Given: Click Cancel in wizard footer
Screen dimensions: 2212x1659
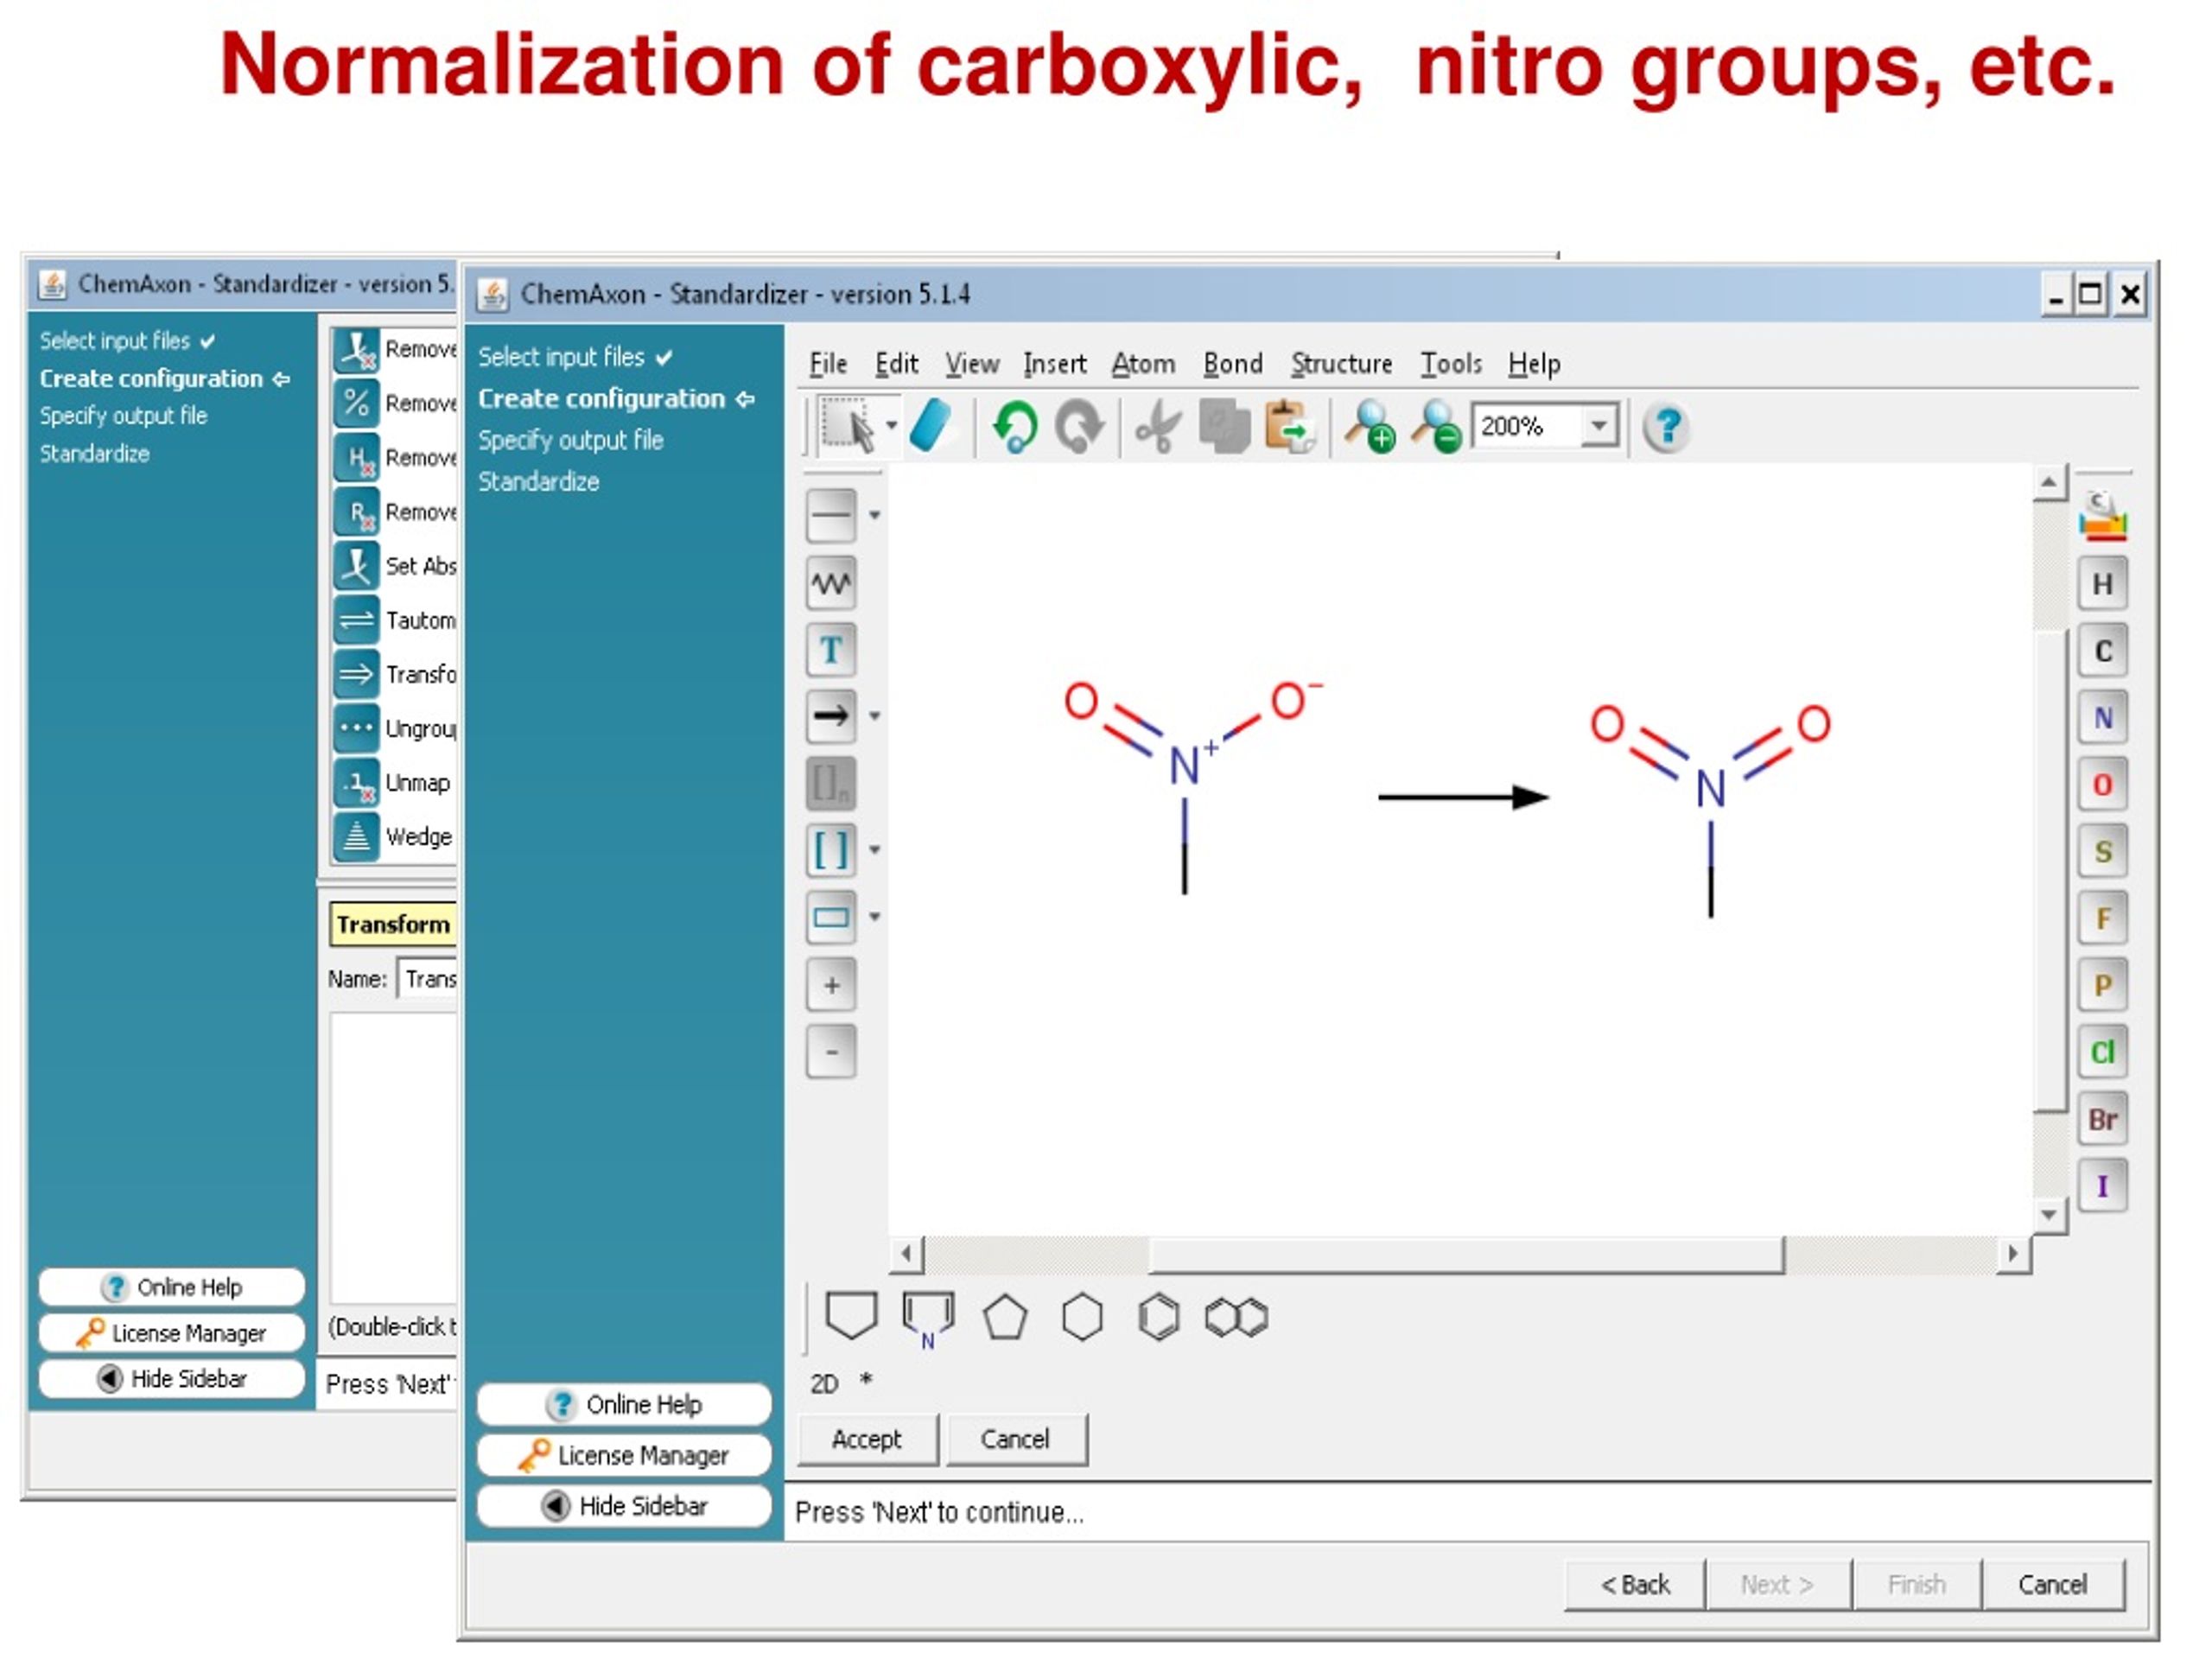Looking at the screenshot, I should click(x=2052, y=1584).
